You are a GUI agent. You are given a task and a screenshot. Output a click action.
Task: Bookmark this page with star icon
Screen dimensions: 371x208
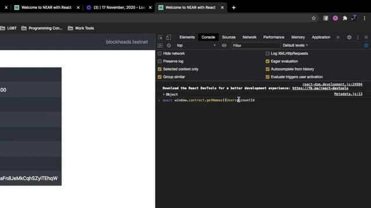coord(314,18)
